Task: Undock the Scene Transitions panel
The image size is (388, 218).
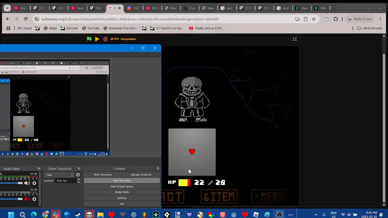Action: 79,168
